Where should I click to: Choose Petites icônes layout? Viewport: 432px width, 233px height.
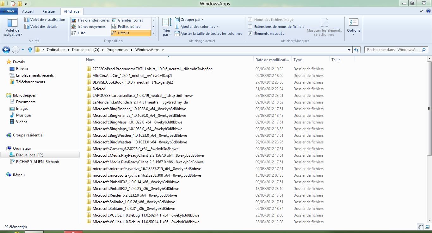126,27
